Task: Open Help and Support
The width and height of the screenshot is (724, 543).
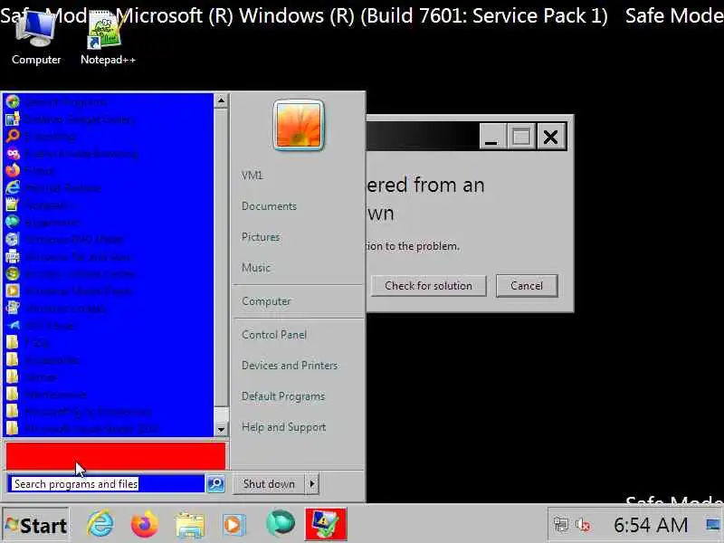Action: click(x=283, y=427)
